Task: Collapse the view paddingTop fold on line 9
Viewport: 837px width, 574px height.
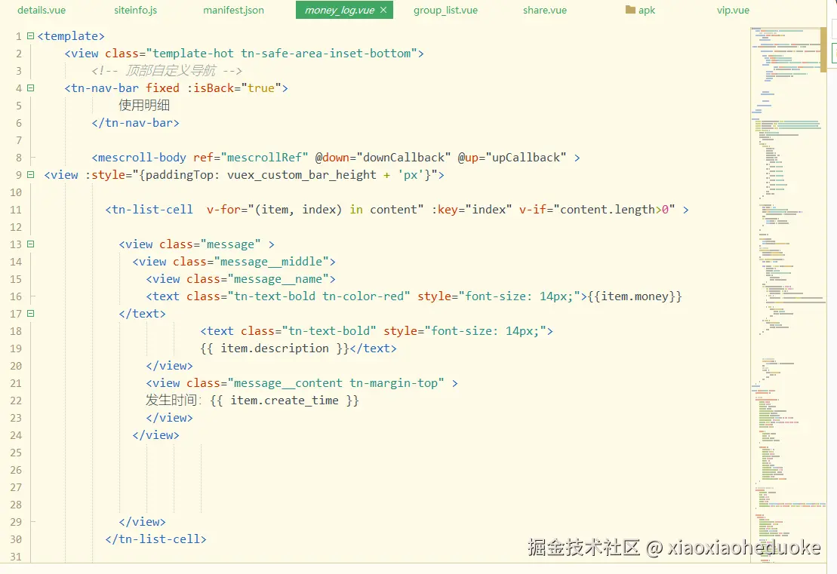Action: click(x=30, y=174)
